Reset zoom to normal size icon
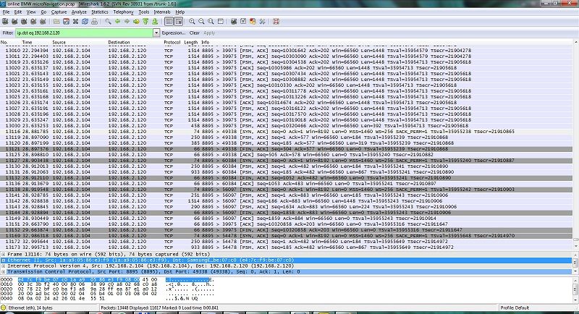Screen dimensions: 579x314 (211, 22)
